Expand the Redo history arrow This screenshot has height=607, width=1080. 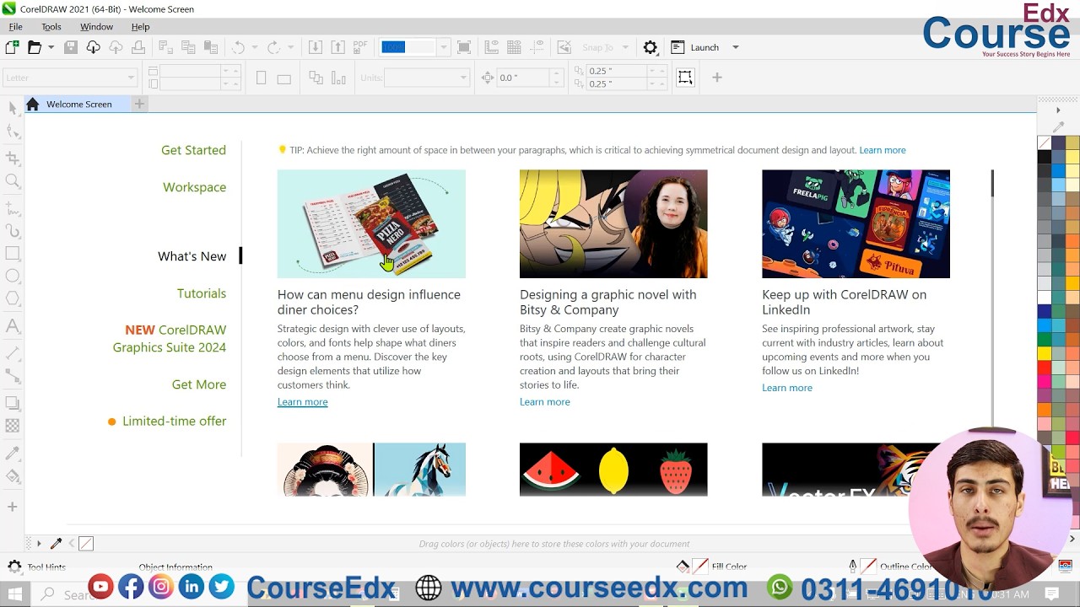click(x=290, y=47)
